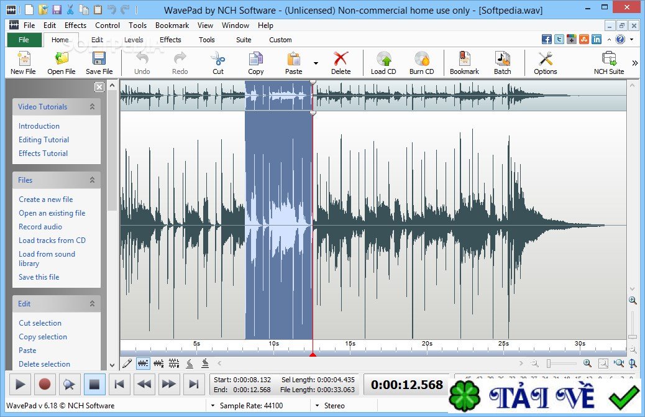Click the Load tracks from CD link
This screenshot has width=645, height=417.
[52, 241]
